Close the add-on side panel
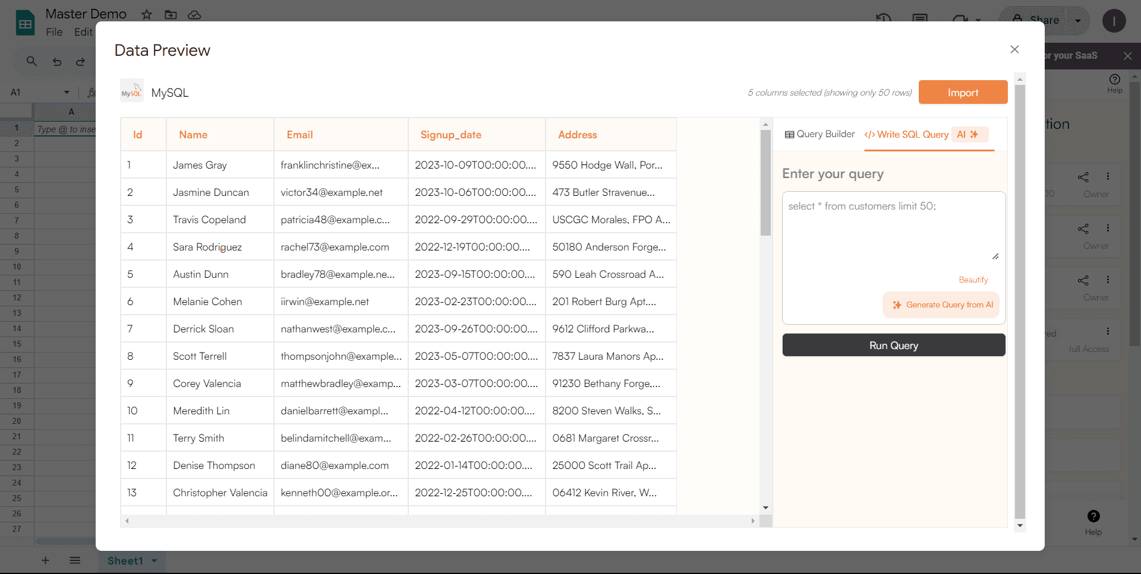Screen dimensions: 1141x574 (1127, 56)
